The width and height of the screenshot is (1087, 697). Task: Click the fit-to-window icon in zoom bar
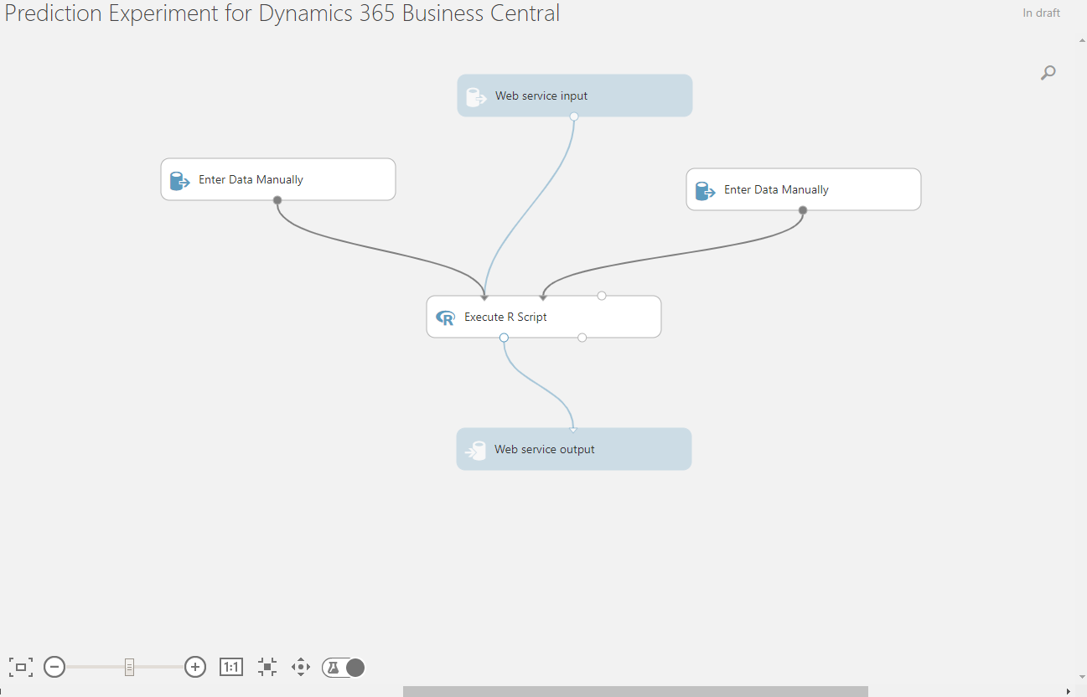tap(21, 667)
